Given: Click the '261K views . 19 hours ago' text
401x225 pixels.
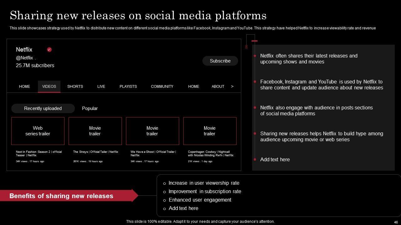Looking at the screenshot, I should [x=88, y=162].
